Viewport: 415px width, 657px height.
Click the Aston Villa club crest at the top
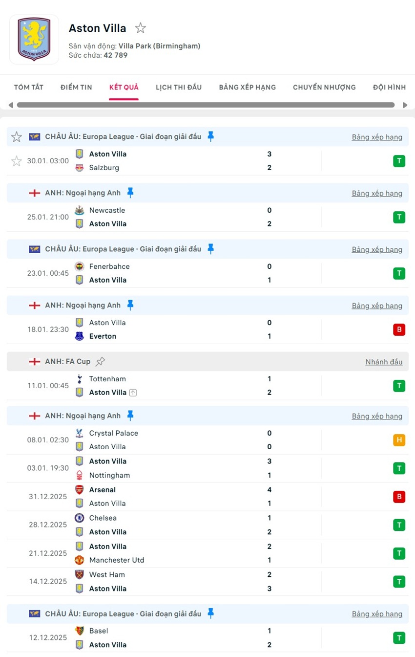pyautogui.click(x=34, y=39)
